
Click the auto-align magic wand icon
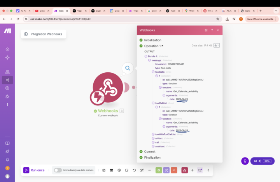[142, 170]
